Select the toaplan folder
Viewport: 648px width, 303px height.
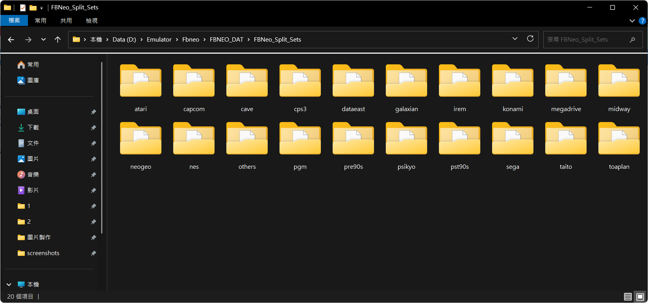click(x=619, y=139)
